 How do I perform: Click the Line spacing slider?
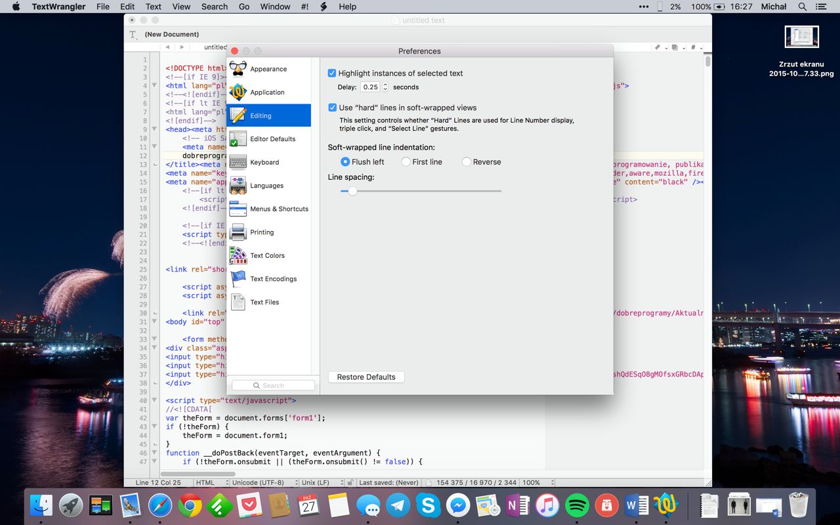[x=421, y=191]
